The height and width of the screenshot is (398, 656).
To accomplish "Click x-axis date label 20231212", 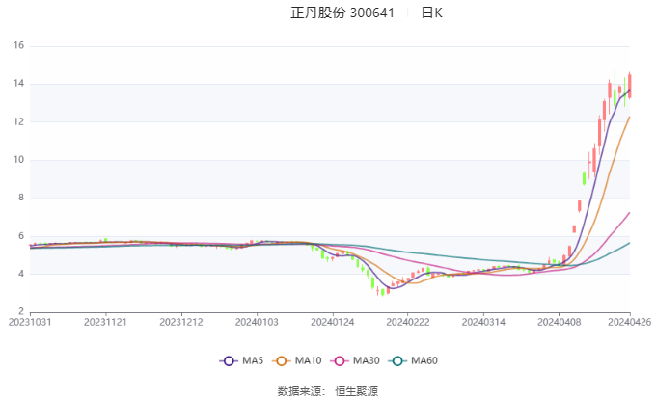I will [181, 322].
